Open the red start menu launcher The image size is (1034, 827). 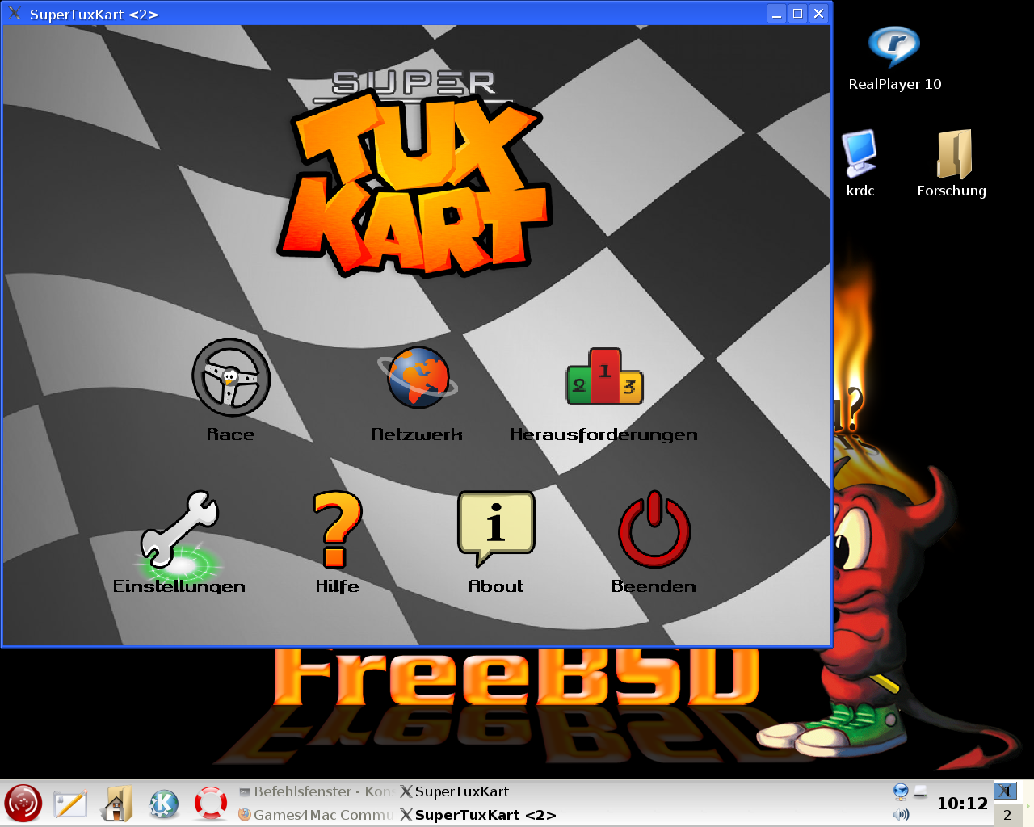23,804
